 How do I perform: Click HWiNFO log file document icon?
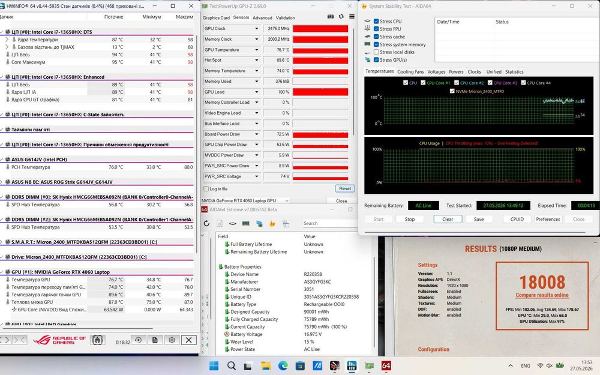coord(155,340)
